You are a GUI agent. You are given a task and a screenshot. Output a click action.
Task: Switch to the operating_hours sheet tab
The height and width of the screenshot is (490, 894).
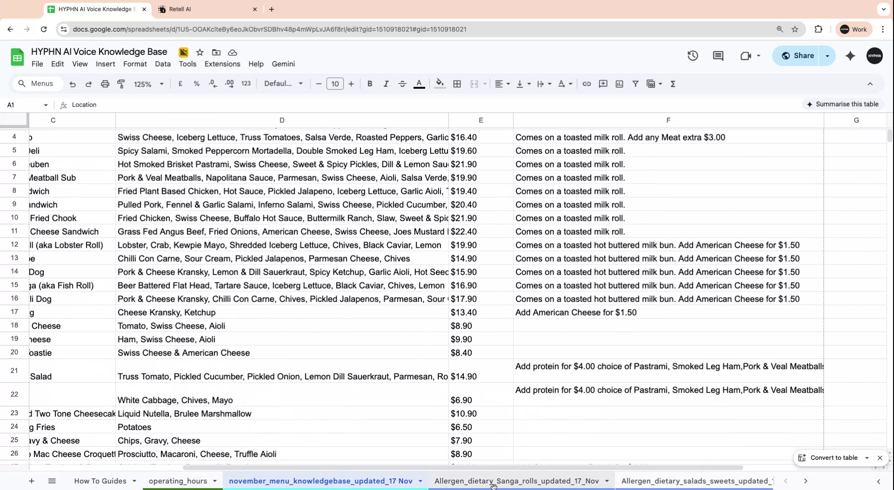[178, 481]
